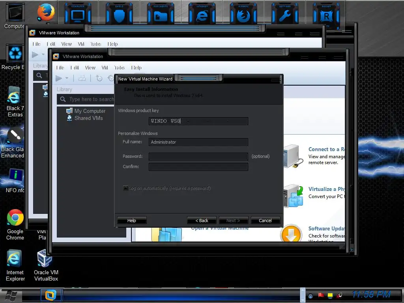404x303 pixels.
Task: Open the wrench settings dock icon
Action: pyautogui.click(x=285, y=14)
